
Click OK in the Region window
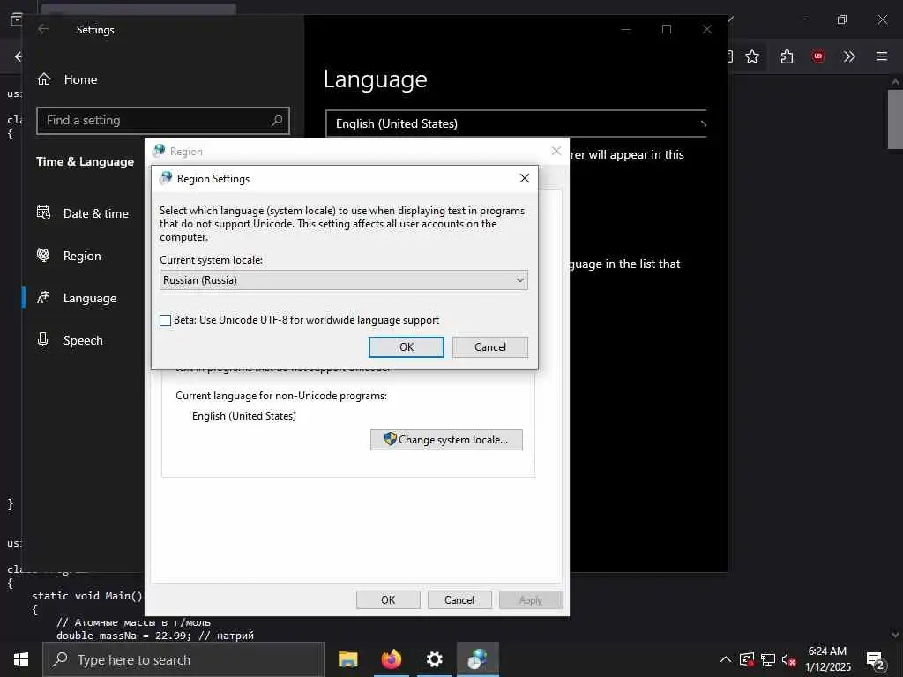pyautogui.click(x=388, y=599)
